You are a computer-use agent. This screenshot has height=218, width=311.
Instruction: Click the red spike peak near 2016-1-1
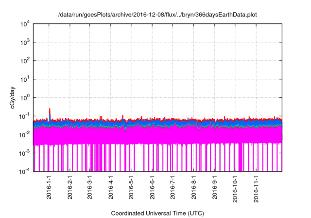click(50, 109)
